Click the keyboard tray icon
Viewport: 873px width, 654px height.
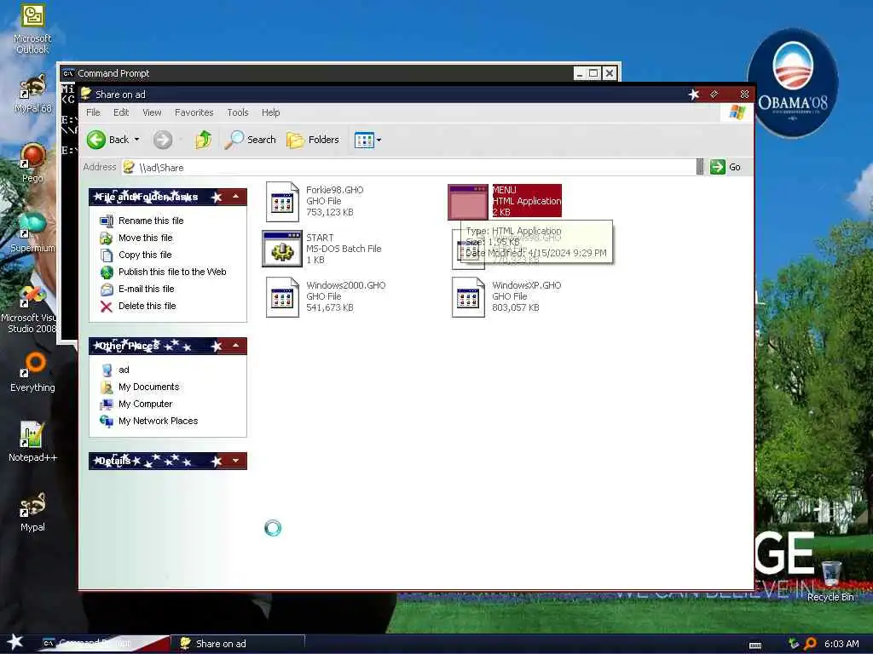[755, 645]
